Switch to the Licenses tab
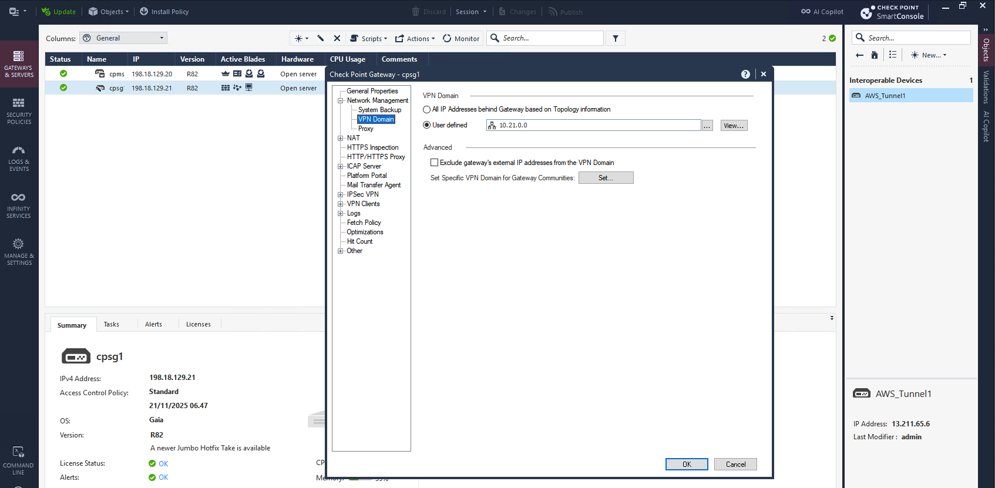995x488 pixels. pyautogui.click(x=198, y=324)
